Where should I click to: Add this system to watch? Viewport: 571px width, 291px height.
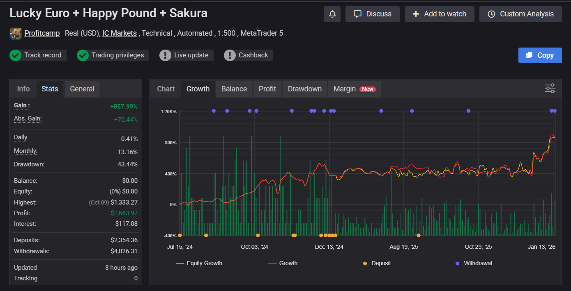click(440, 14)
